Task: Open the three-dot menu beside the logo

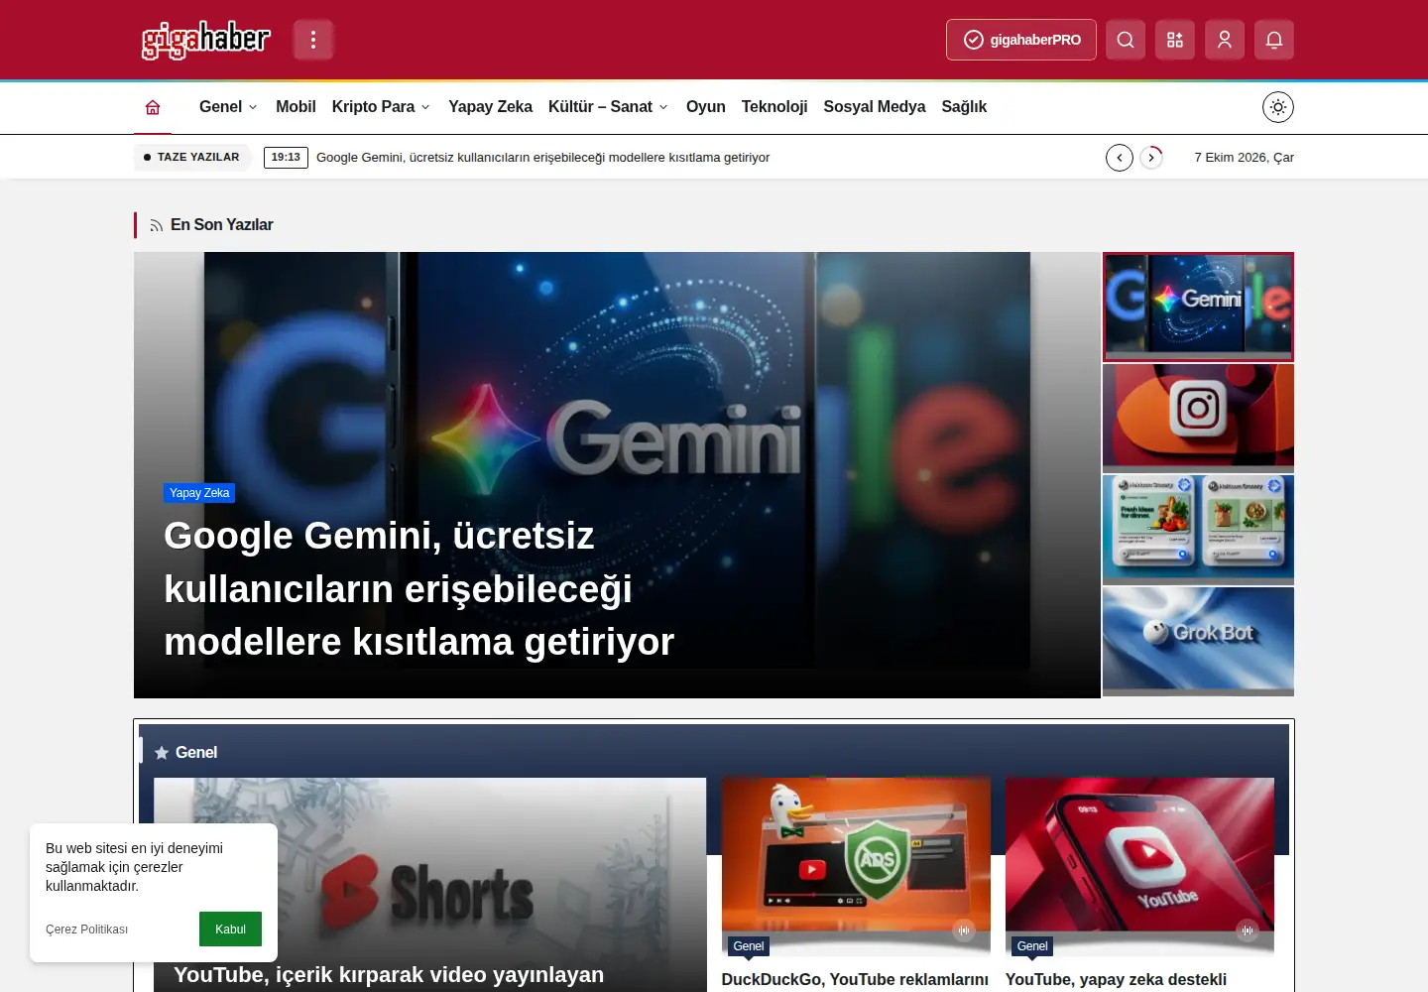Action: [x=313, y=40]
